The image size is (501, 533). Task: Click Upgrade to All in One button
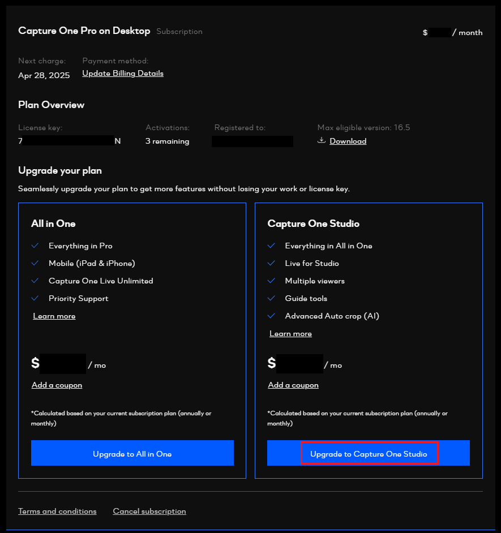point(132,453)
